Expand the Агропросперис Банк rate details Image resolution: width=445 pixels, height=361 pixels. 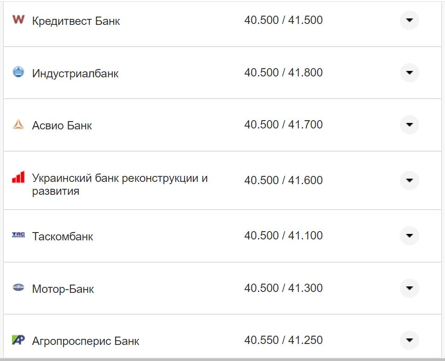click(409, 340)
